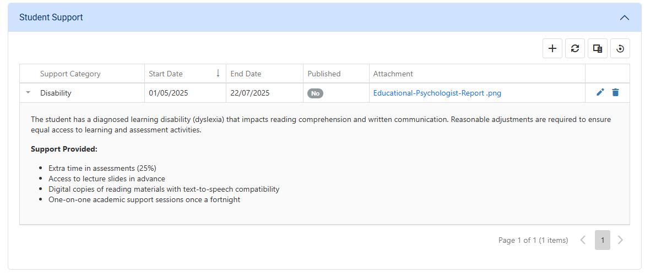
Task: Collapse the Student Support panel
Action: pos(624,18)
